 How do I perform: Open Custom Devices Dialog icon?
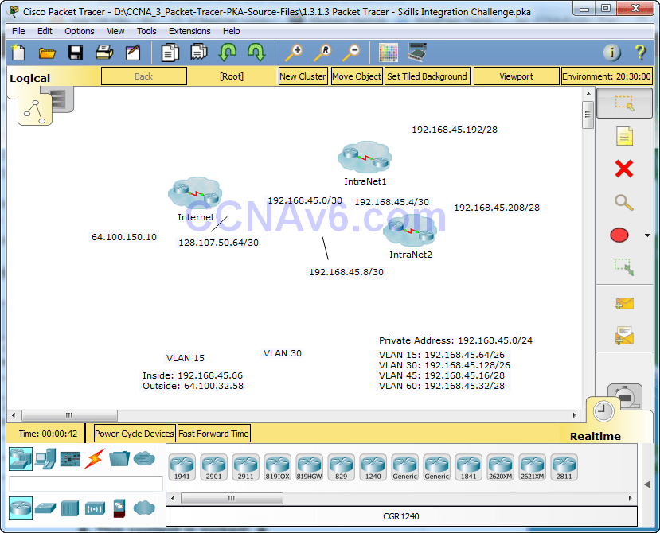417,53
